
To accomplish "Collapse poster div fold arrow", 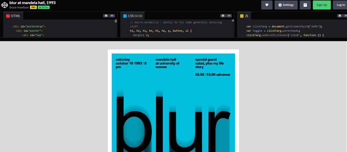I will click(x=11, y=31).
